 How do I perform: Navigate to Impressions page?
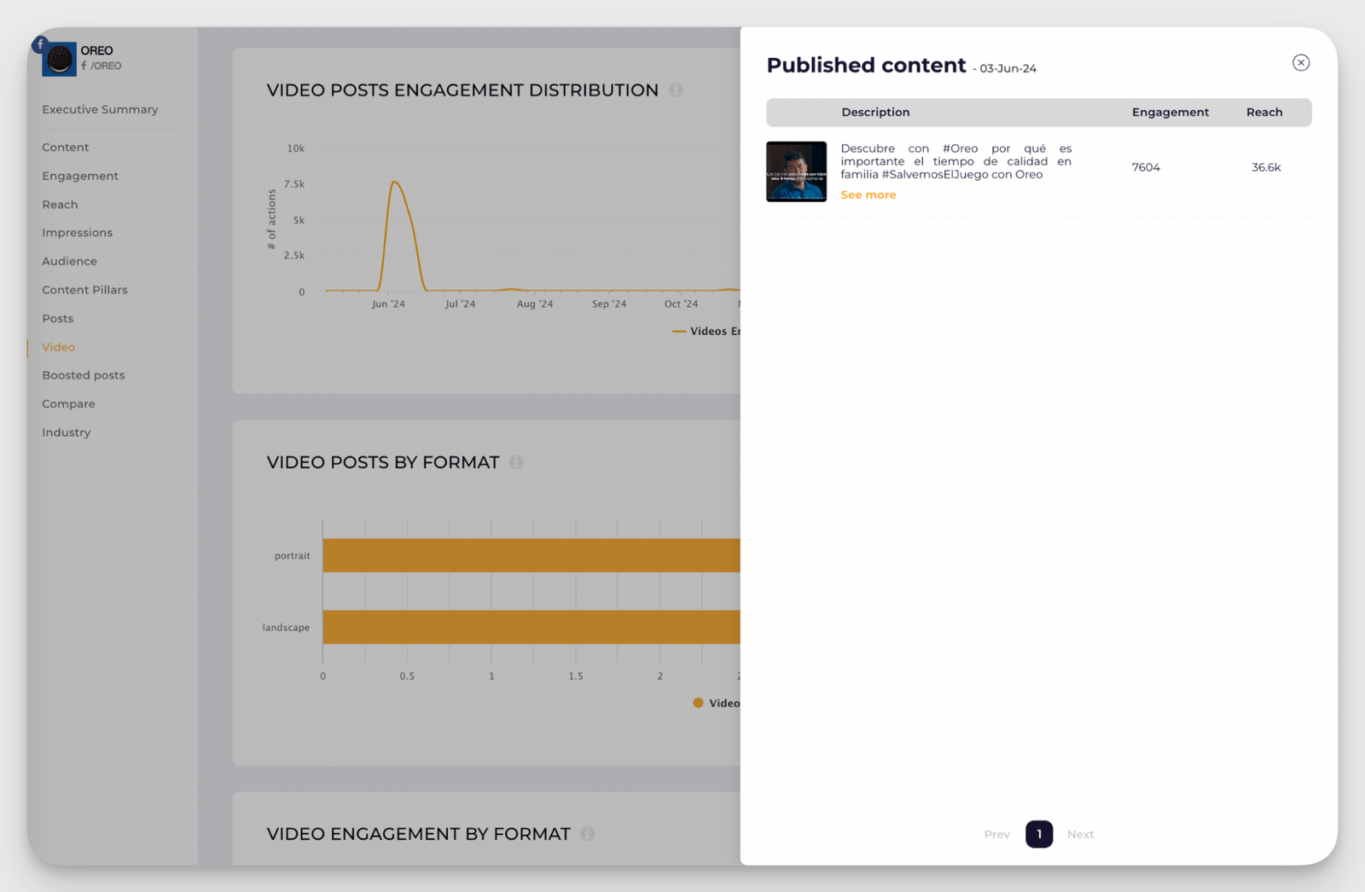(x=77, y=233)
